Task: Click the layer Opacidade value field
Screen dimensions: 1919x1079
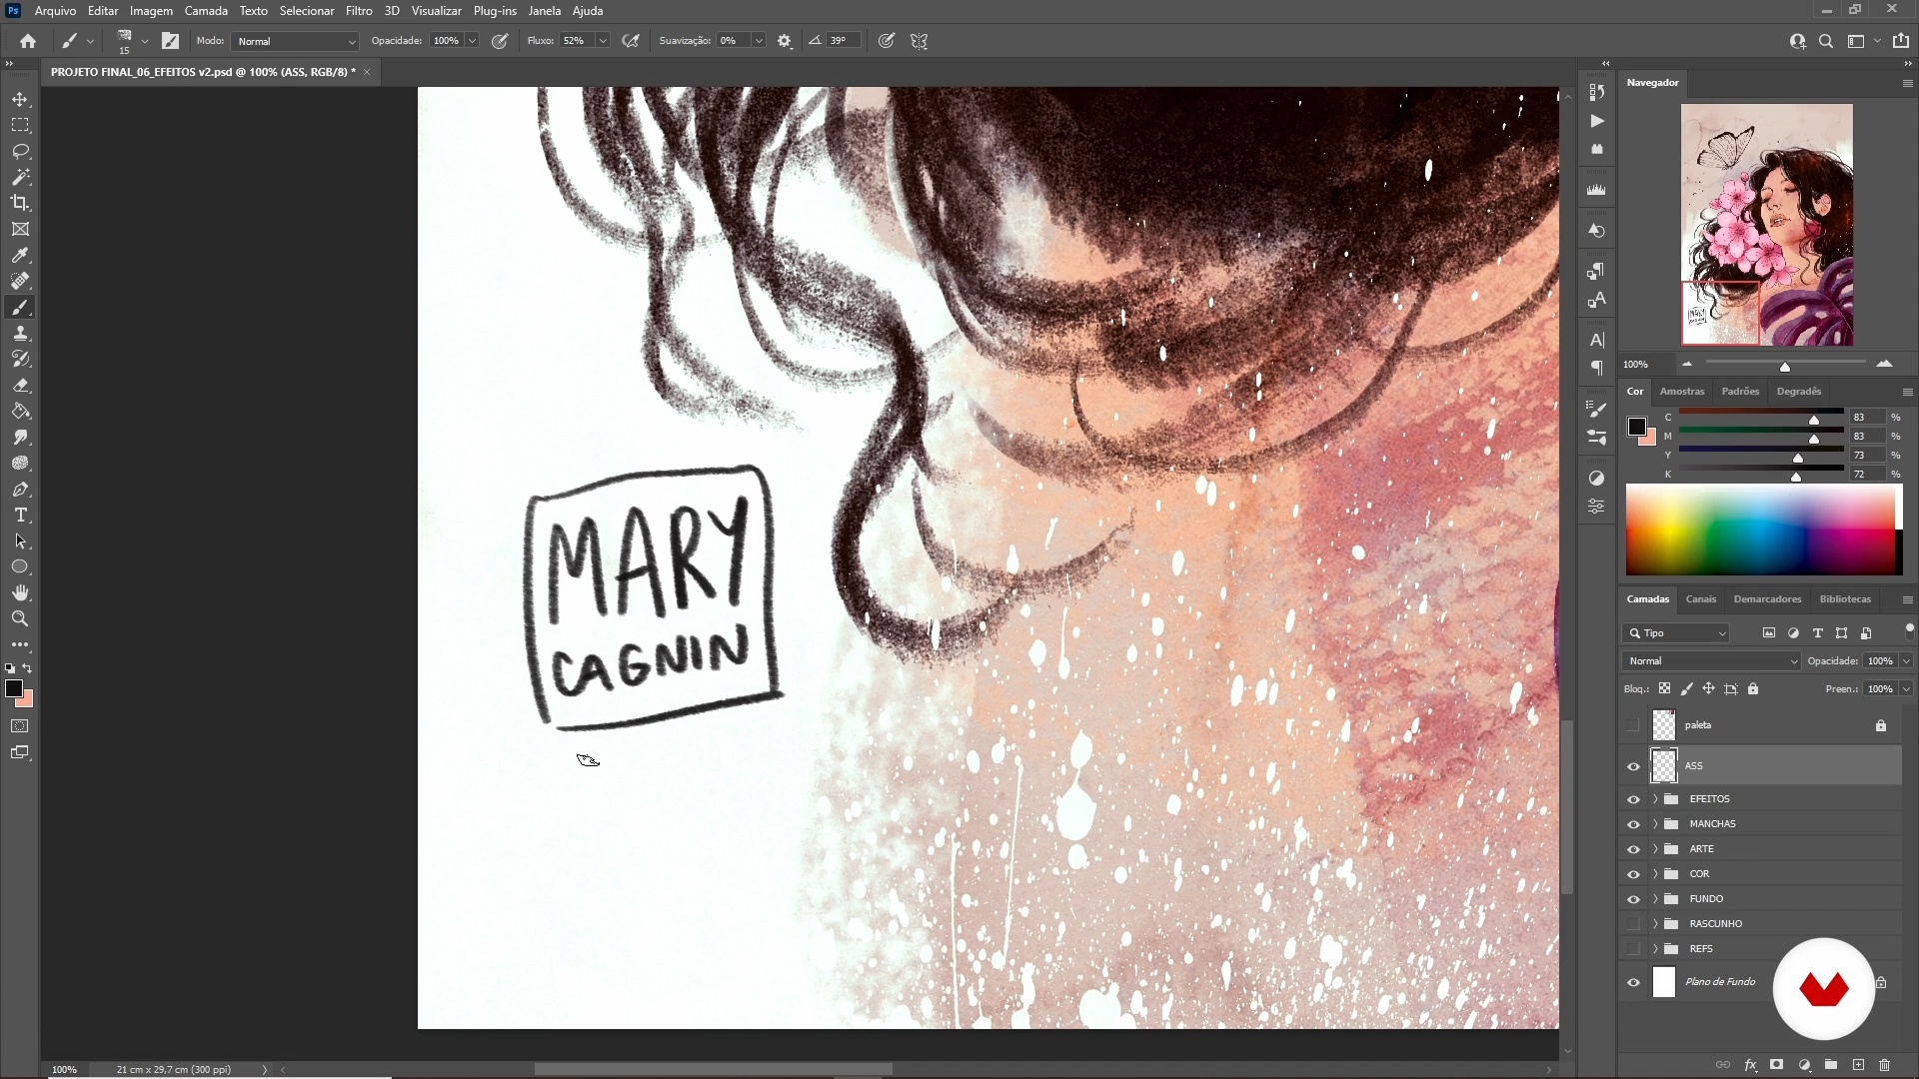Action: (x=1880, y=661)
